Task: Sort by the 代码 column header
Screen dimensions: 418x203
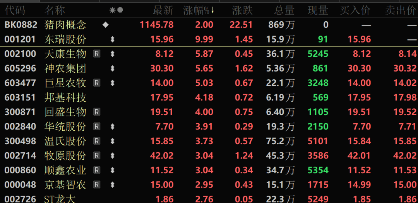Action: click(15, 11)
